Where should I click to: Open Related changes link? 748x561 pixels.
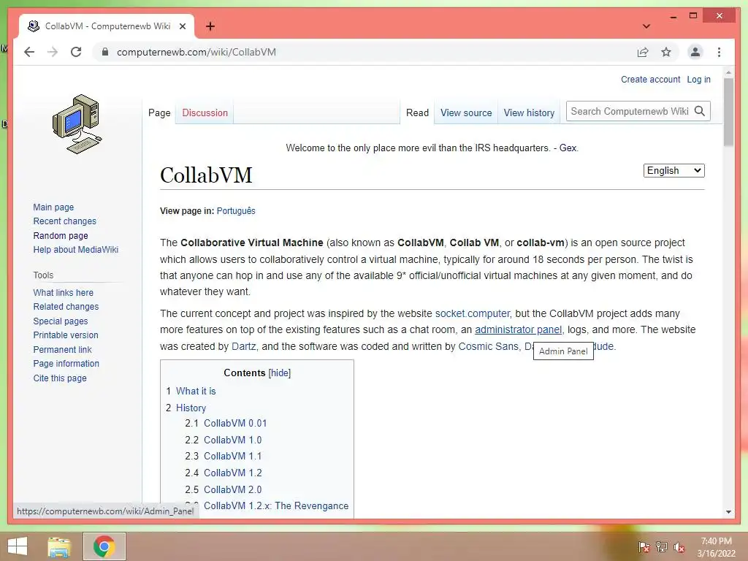(x=66, y=307)
